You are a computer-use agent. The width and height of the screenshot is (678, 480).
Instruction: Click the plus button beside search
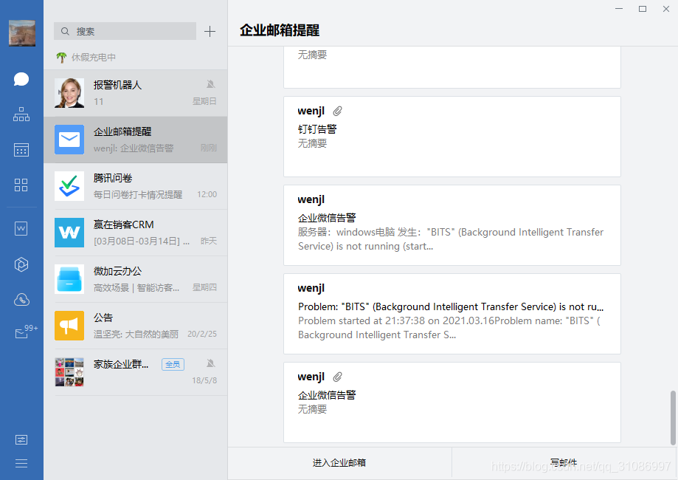(210, 31)
